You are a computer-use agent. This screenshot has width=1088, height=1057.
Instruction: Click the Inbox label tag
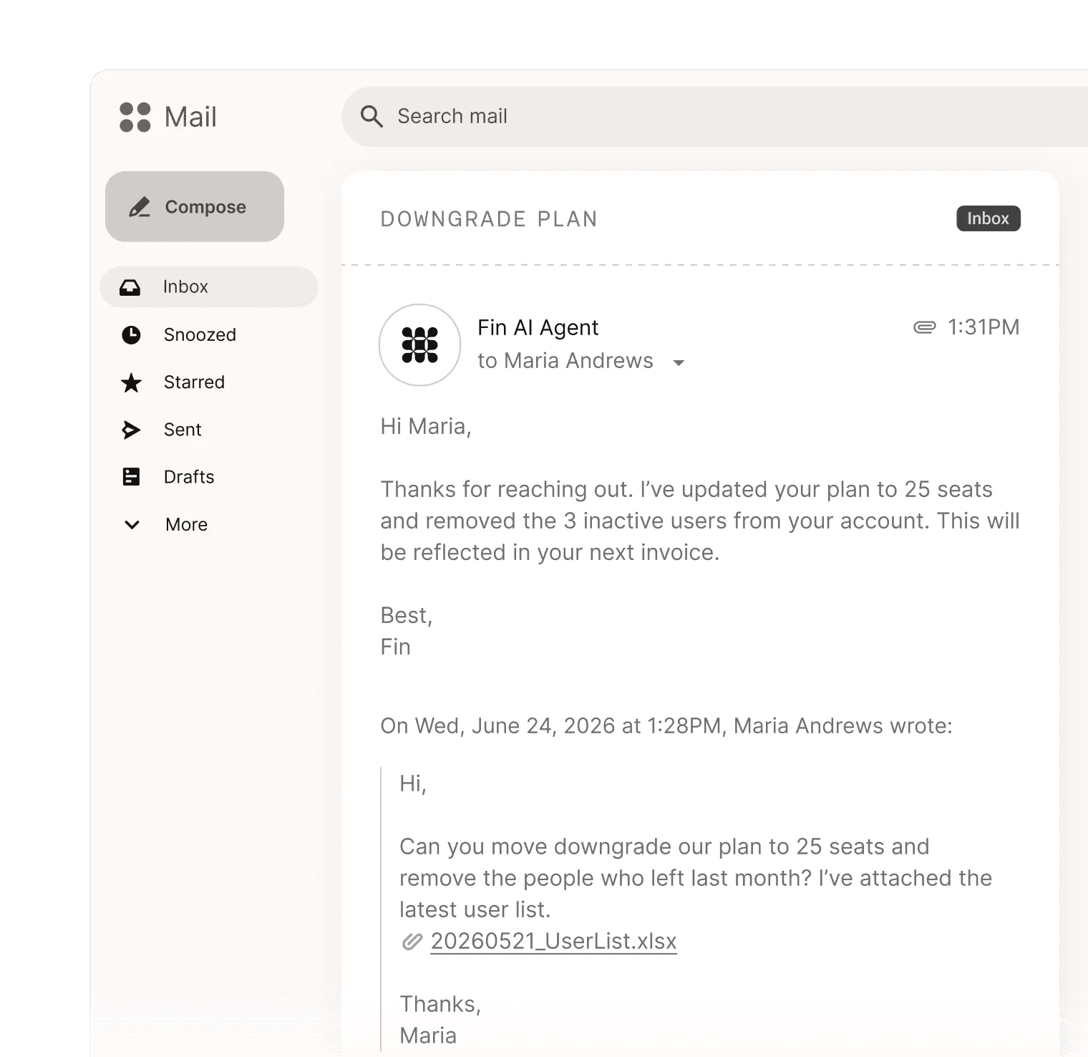(989, 218)
